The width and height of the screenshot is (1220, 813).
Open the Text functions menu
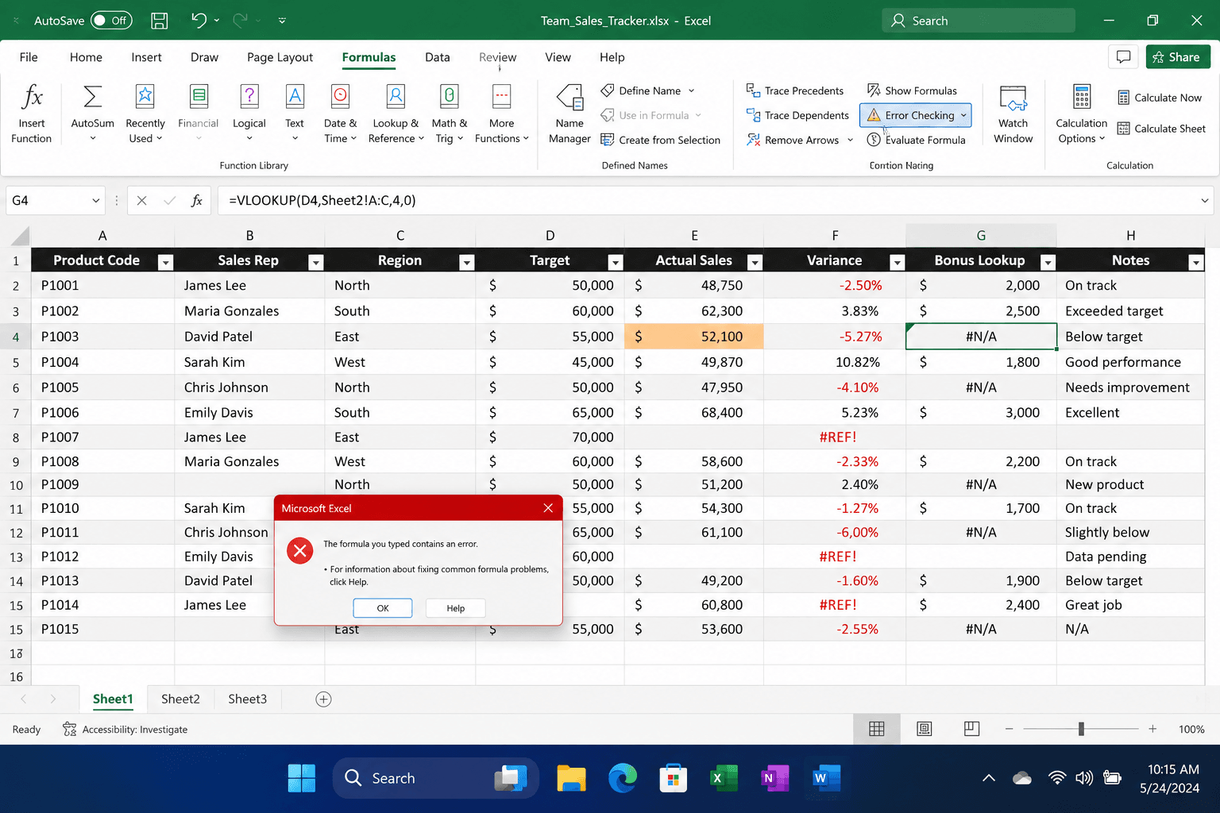[295, 114]
